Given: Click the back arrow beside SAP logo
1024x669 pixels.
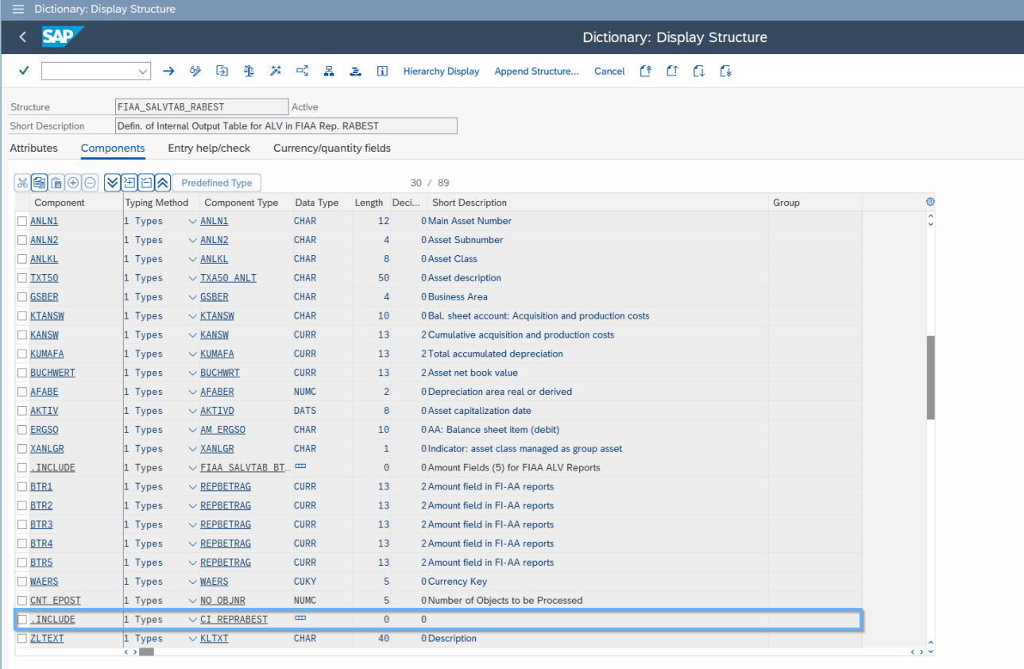Looking at the screenshot, I should tap(22, 37).
